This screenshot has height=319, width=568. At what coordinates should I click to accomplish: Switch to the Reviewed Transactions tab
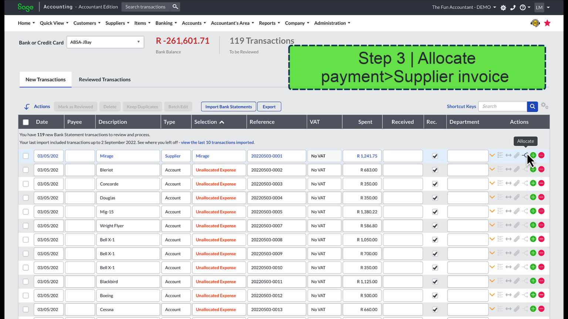[104, 79]
